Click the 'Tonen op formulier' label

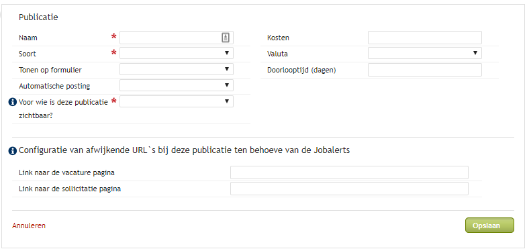[50, 70]
